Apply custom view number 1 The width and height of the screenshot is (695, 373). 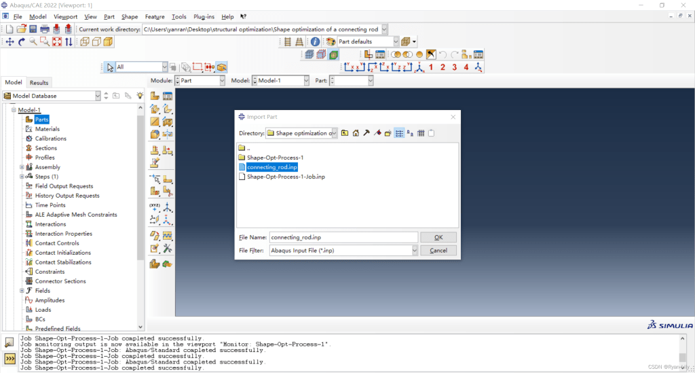point(431,67)
